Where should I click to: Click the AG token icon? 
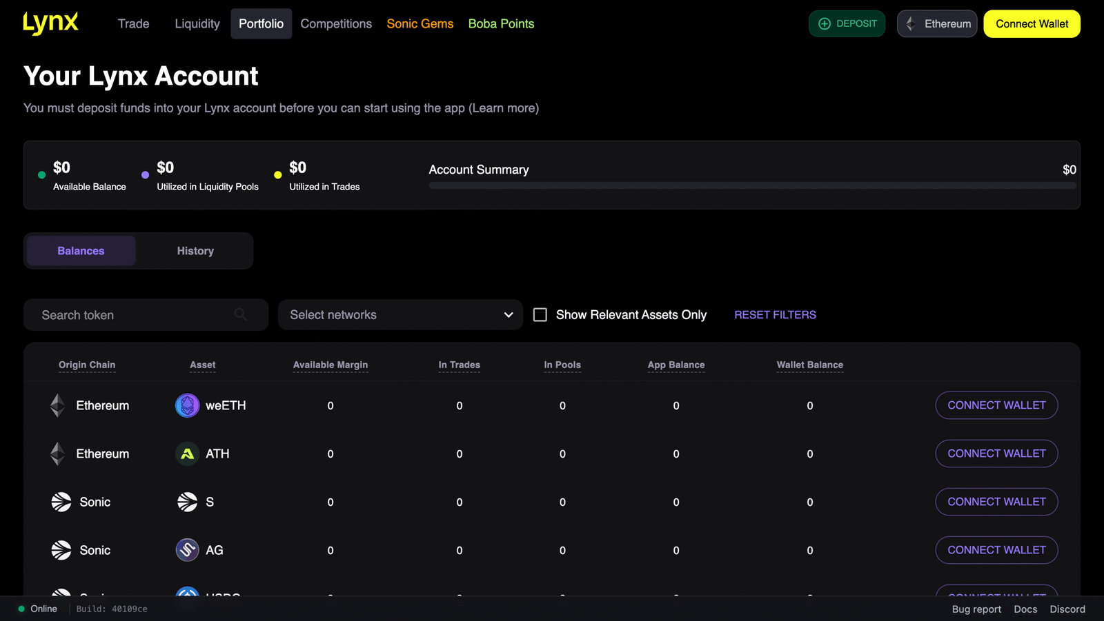coord(187,550)
